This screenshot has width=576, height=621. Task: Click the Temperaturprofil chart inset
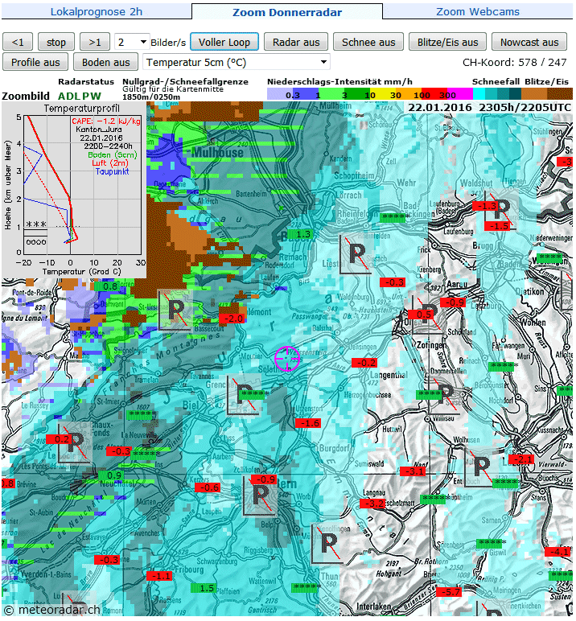pos(74,189)
